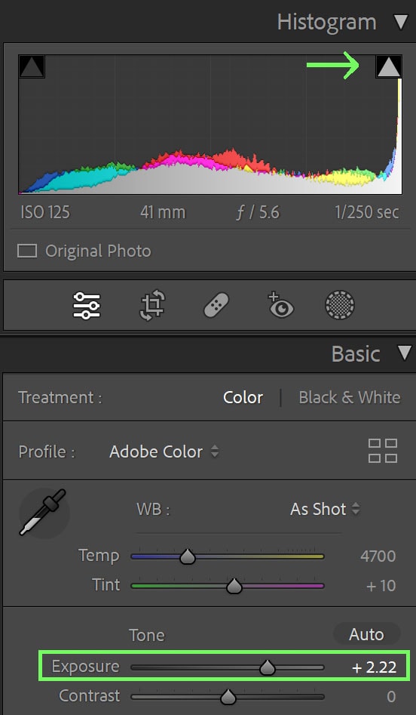Viewport: 416px width, 715px height.
Task: Click the Exposure slider handle
Action: click(268, 667)
